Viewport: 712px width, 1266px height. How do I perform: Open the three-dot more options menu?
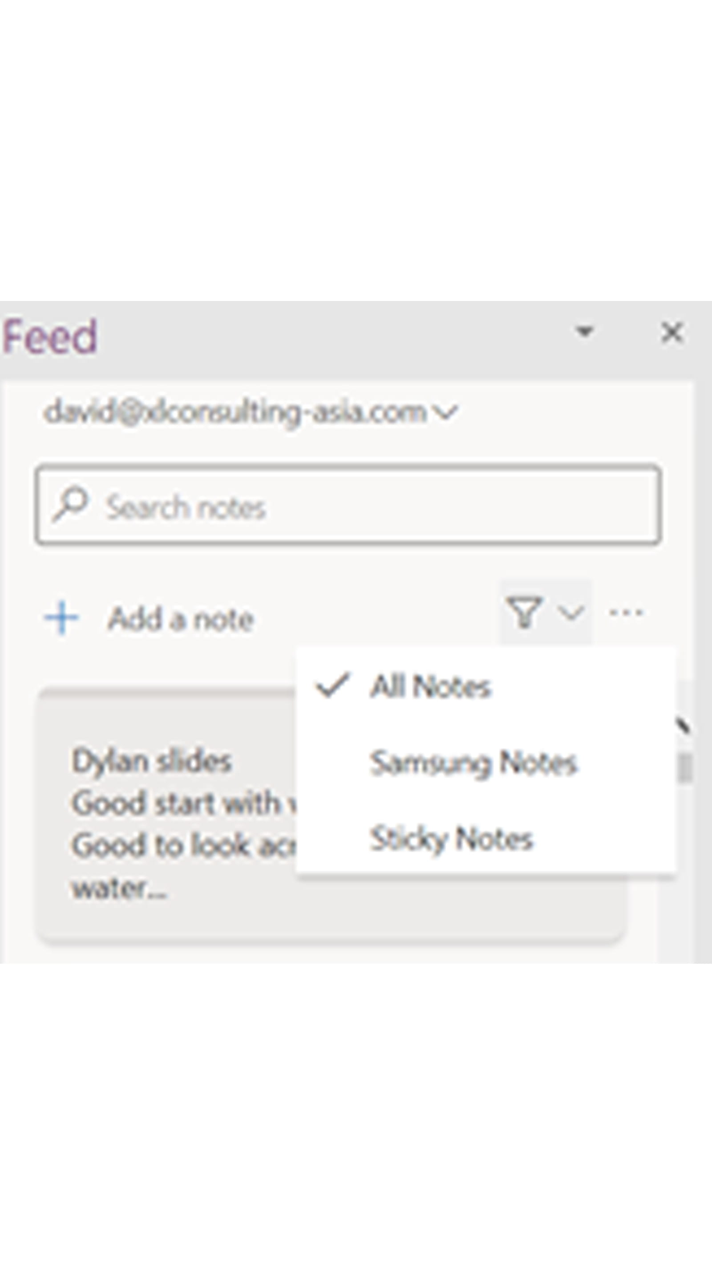click(x=626, y=613)
